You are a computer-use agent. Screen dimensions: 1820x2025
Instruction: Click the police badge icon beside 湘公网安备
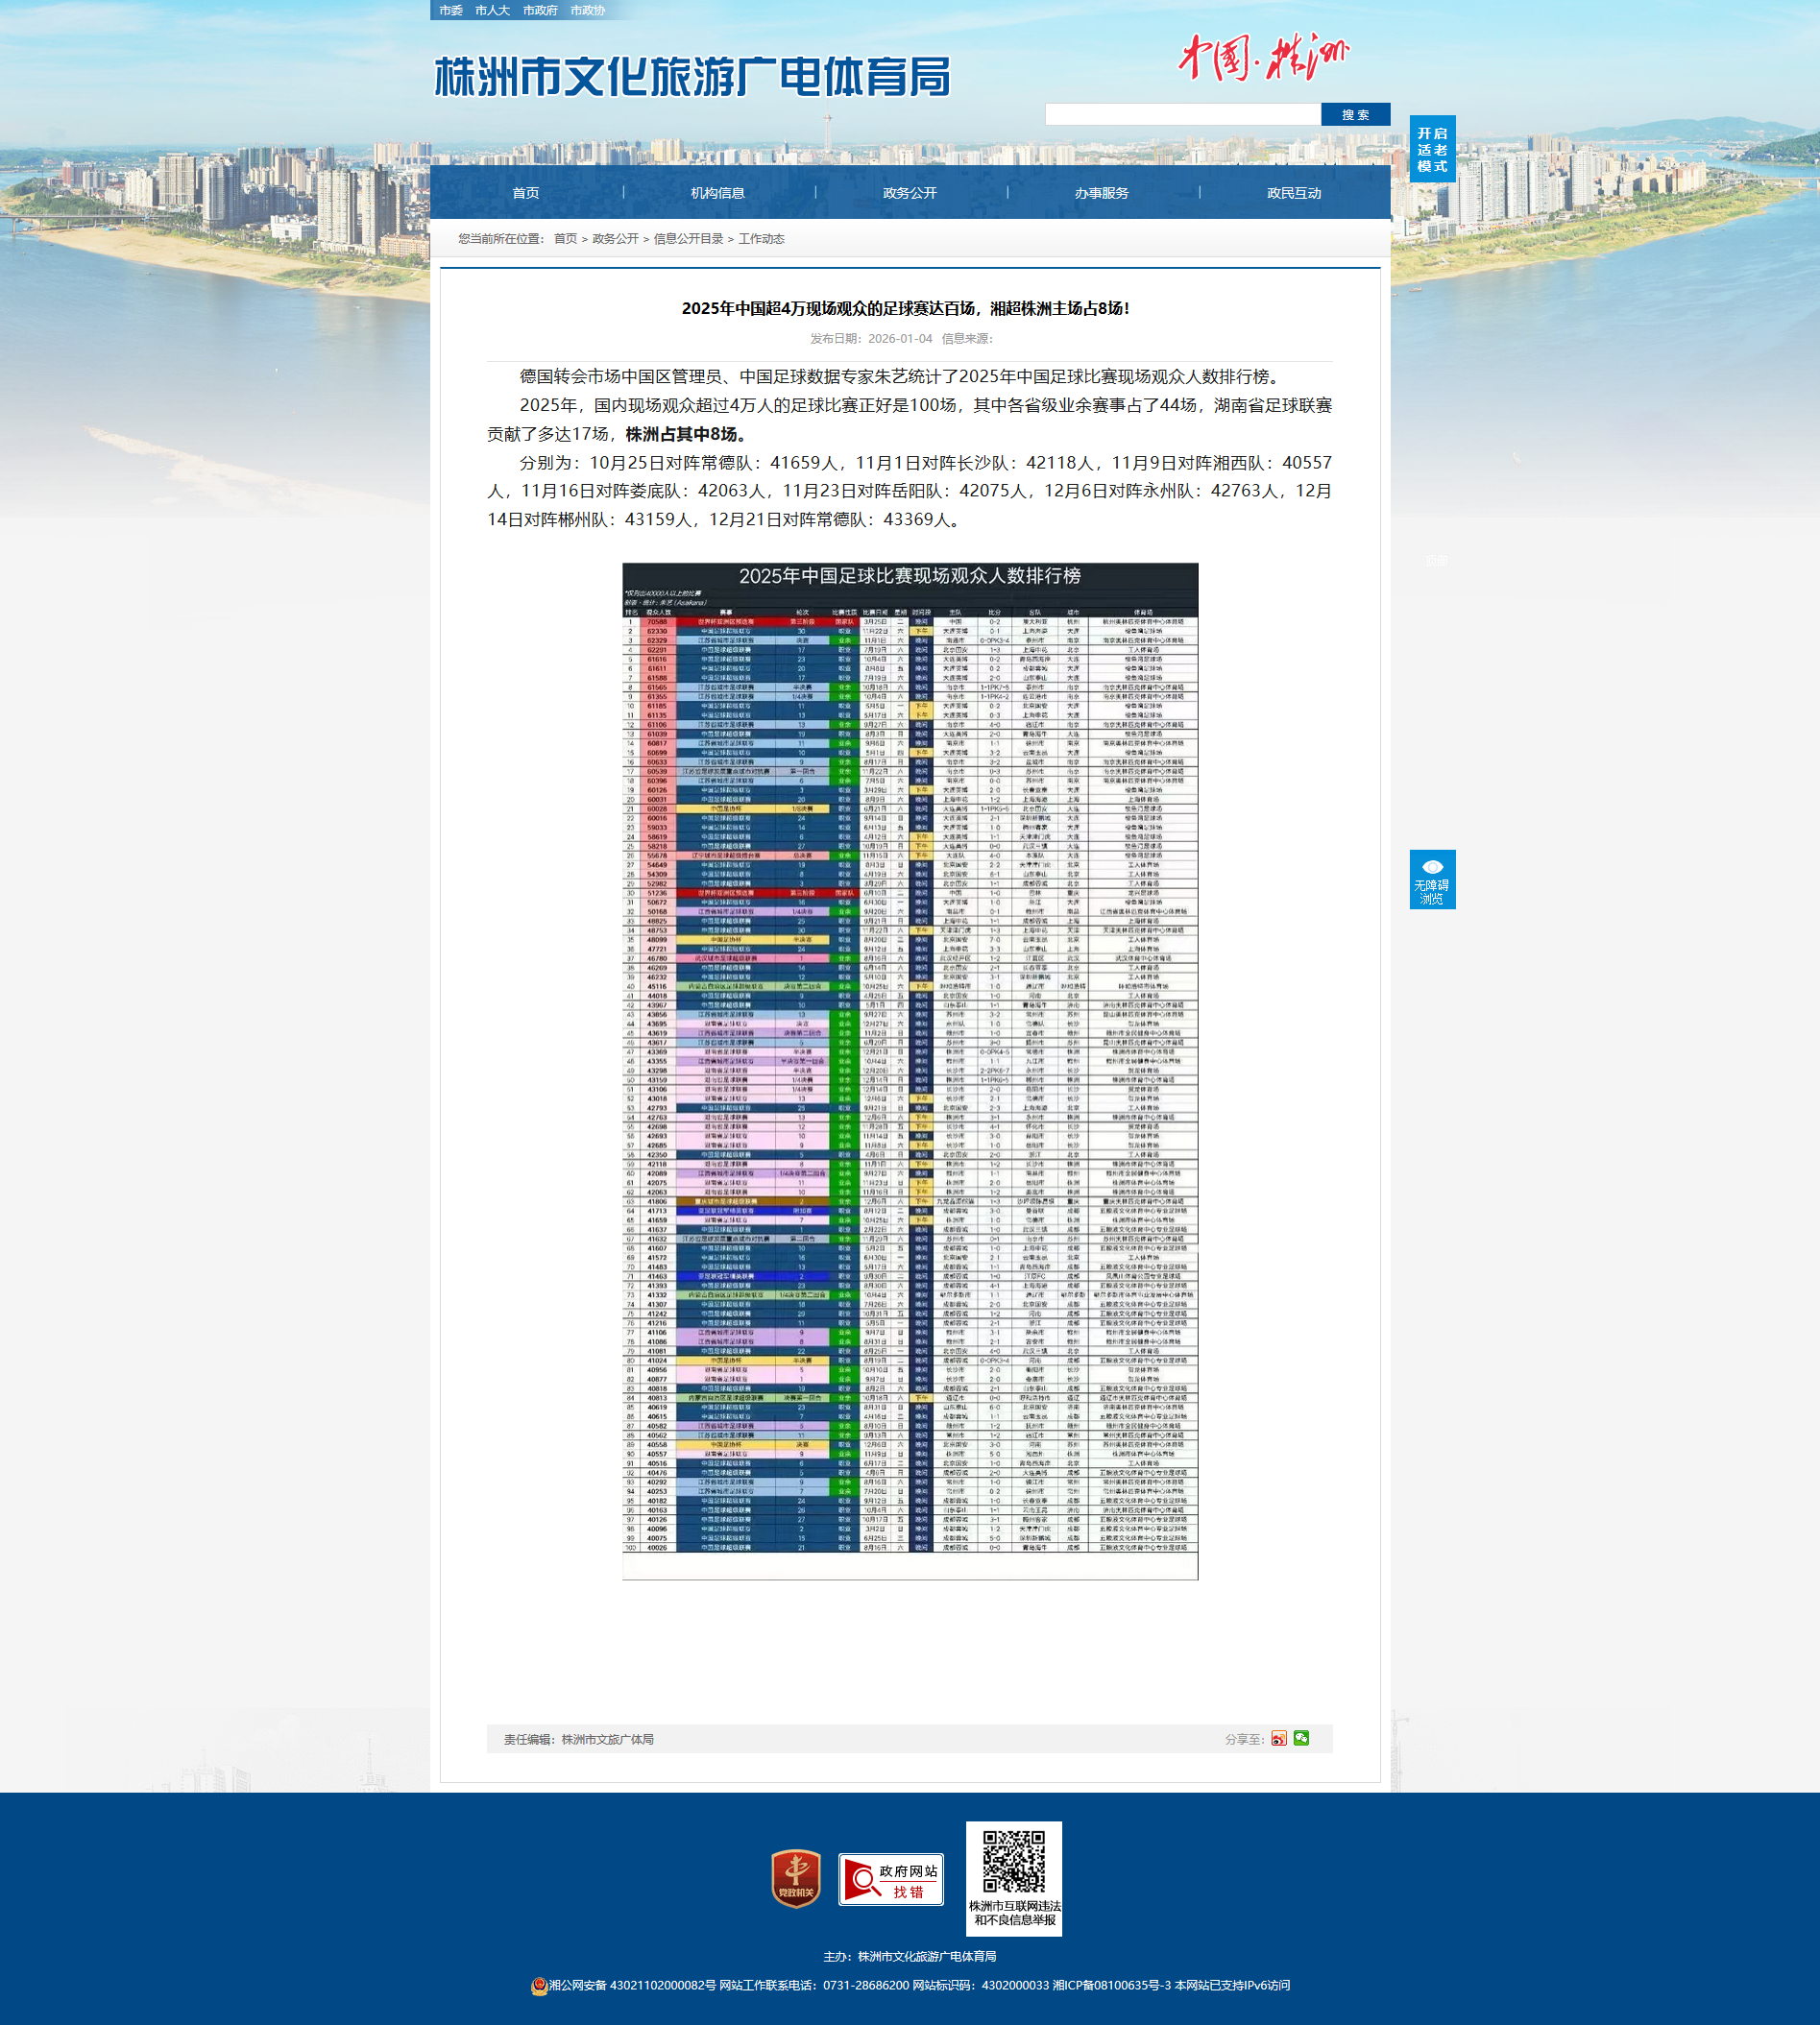point(539,1985)
